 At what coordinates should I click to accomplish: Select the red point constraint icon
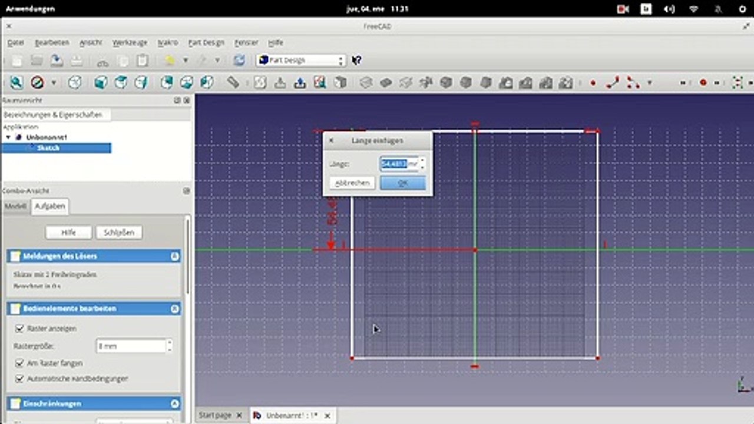pyautogui.click(x=593, y=83)
